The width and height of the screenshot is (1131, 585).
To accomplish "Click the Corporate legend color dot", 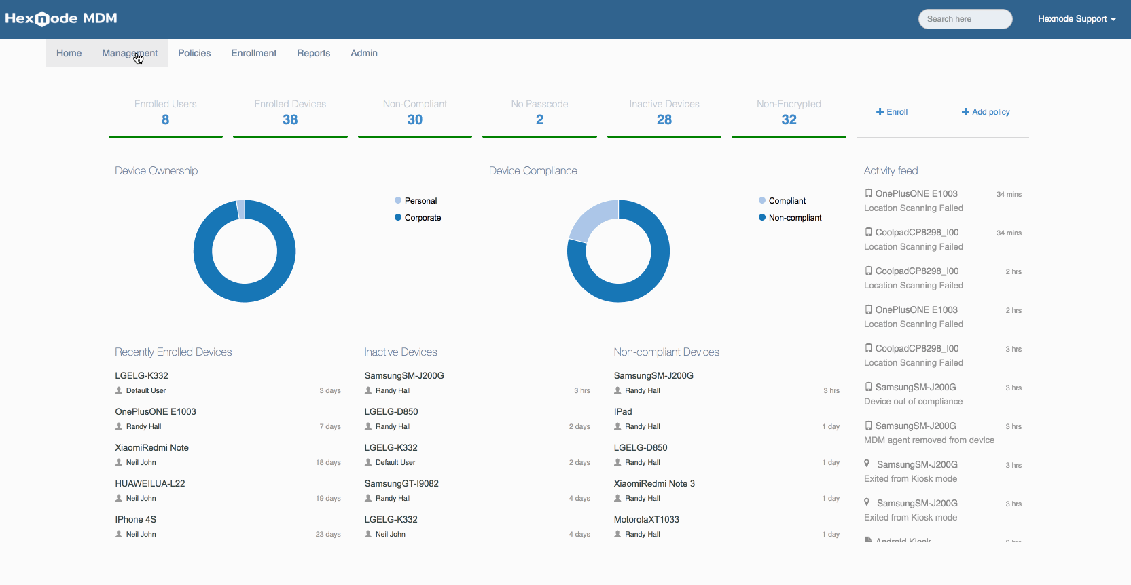I will tap(398, 217).
